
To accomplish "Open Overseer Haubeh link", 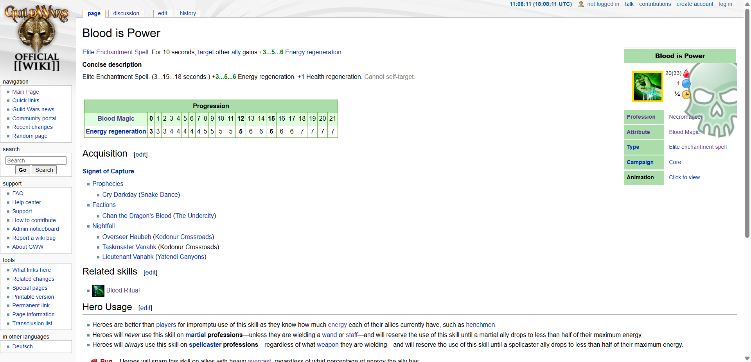I will tap(127, 237).
